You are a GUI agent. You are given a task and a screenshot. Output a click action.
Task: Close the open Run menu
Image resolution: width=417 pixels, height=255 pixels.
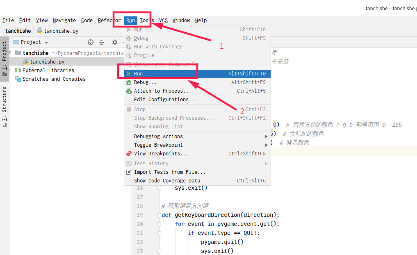(130, 20)
